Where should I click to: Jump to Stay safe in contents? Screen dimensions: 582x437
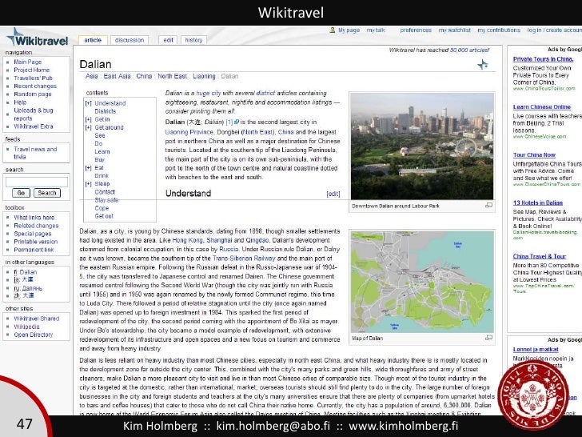[x=106, y=200]
